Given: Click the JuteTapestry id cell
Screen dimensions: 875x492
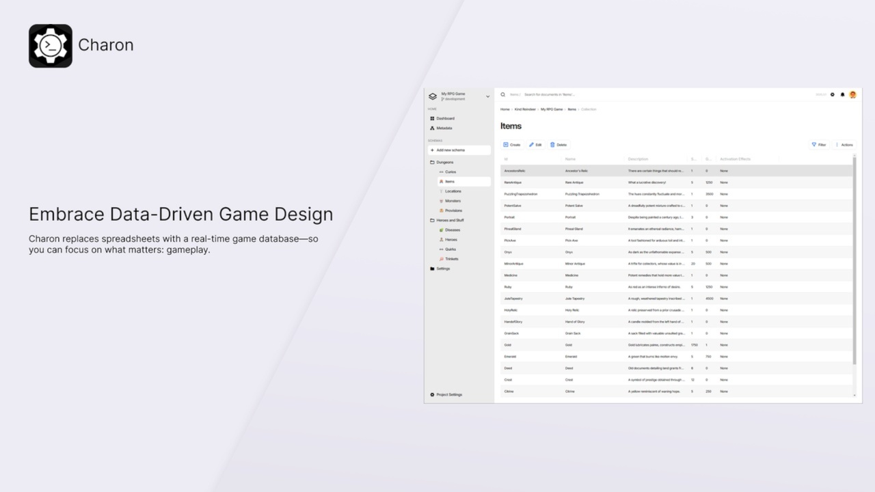Looking at the screenshot, I should click(513, 299).
